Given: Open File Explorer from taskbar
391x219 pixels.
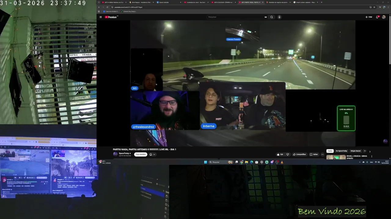Looking at the screenshot, I should 247,162.
